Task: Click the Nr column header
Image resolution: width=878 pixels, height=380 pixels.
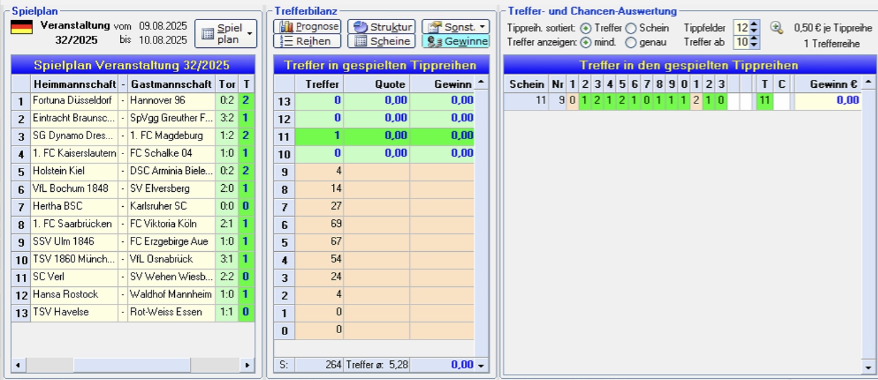Action: click(x=557, y=84)
